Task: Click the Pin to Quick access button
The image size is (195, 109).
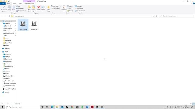Action: pos(4,8)
